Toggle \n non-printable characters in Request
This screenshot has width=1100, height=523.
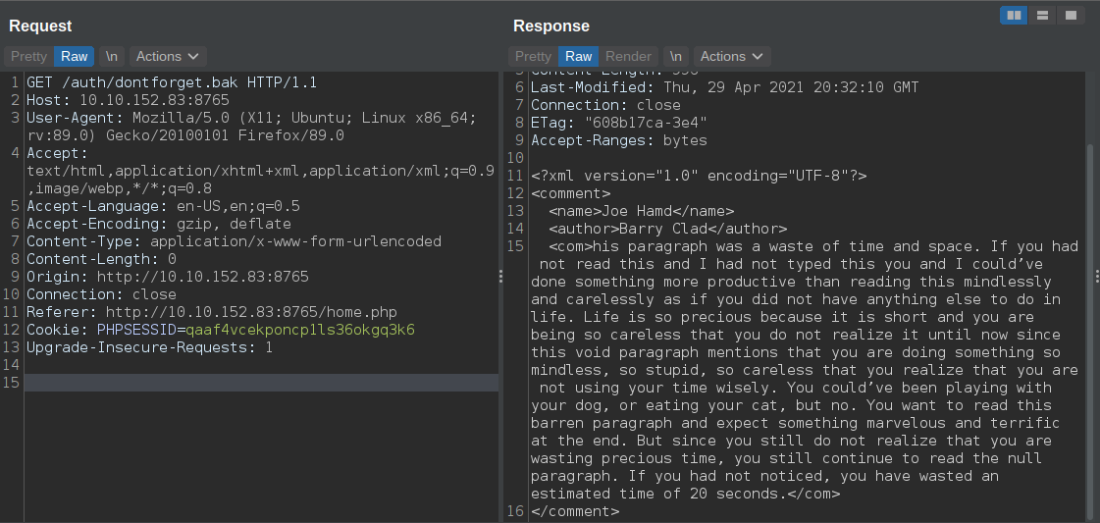[x=112, y=56]
